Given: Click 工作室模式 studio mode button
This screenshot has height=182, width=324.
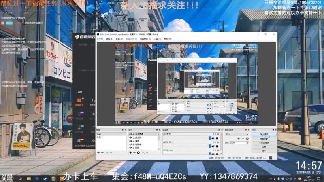Looking at the screenshot, I should pyautogui.click(x=264, y=143).
